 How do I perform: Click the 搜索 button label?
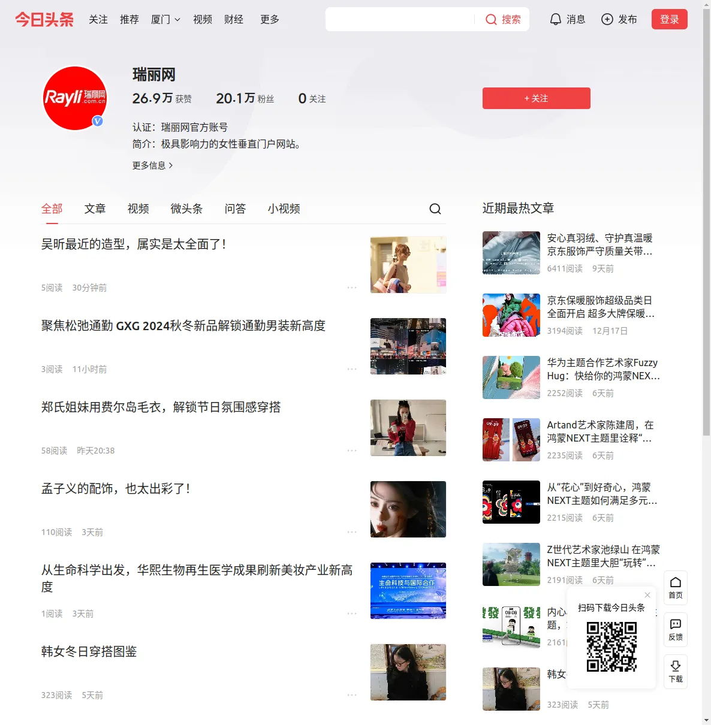511,19
